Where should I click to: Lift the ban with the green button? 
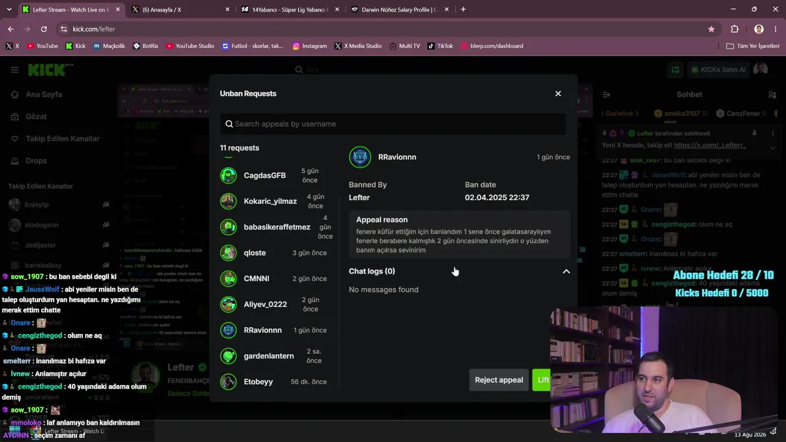pos(542,380)
